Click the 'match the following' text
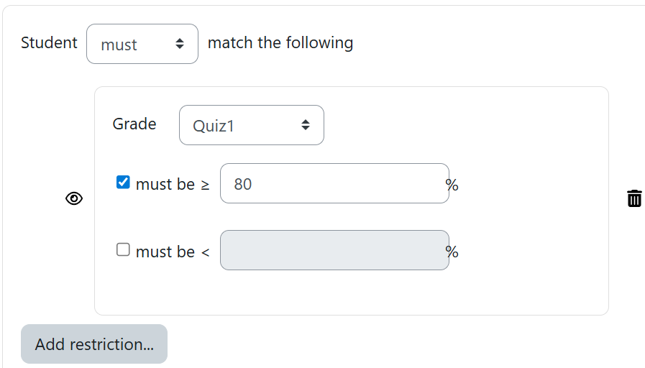This screenshot has height=368, width=645. [x=280, y=42]
